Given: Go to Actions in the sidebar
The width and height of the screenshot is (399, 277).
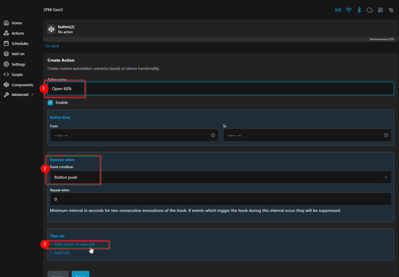Looking at the screenshot, I should pyautogui.click(x=18, y=33).
